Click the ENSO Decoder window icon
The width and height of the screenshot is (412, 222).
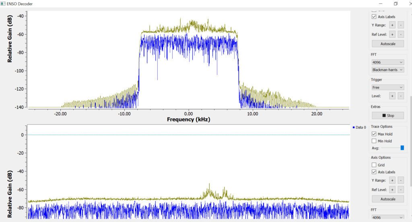point(4,4)
